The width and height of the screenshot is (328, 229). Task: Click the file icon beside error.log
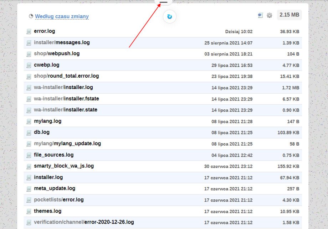[29, 32]
